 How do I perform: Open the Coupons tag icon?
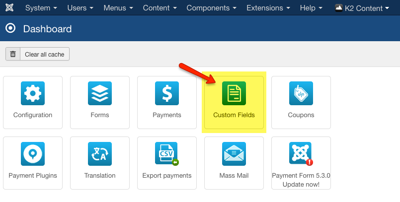tap(301, 93)
